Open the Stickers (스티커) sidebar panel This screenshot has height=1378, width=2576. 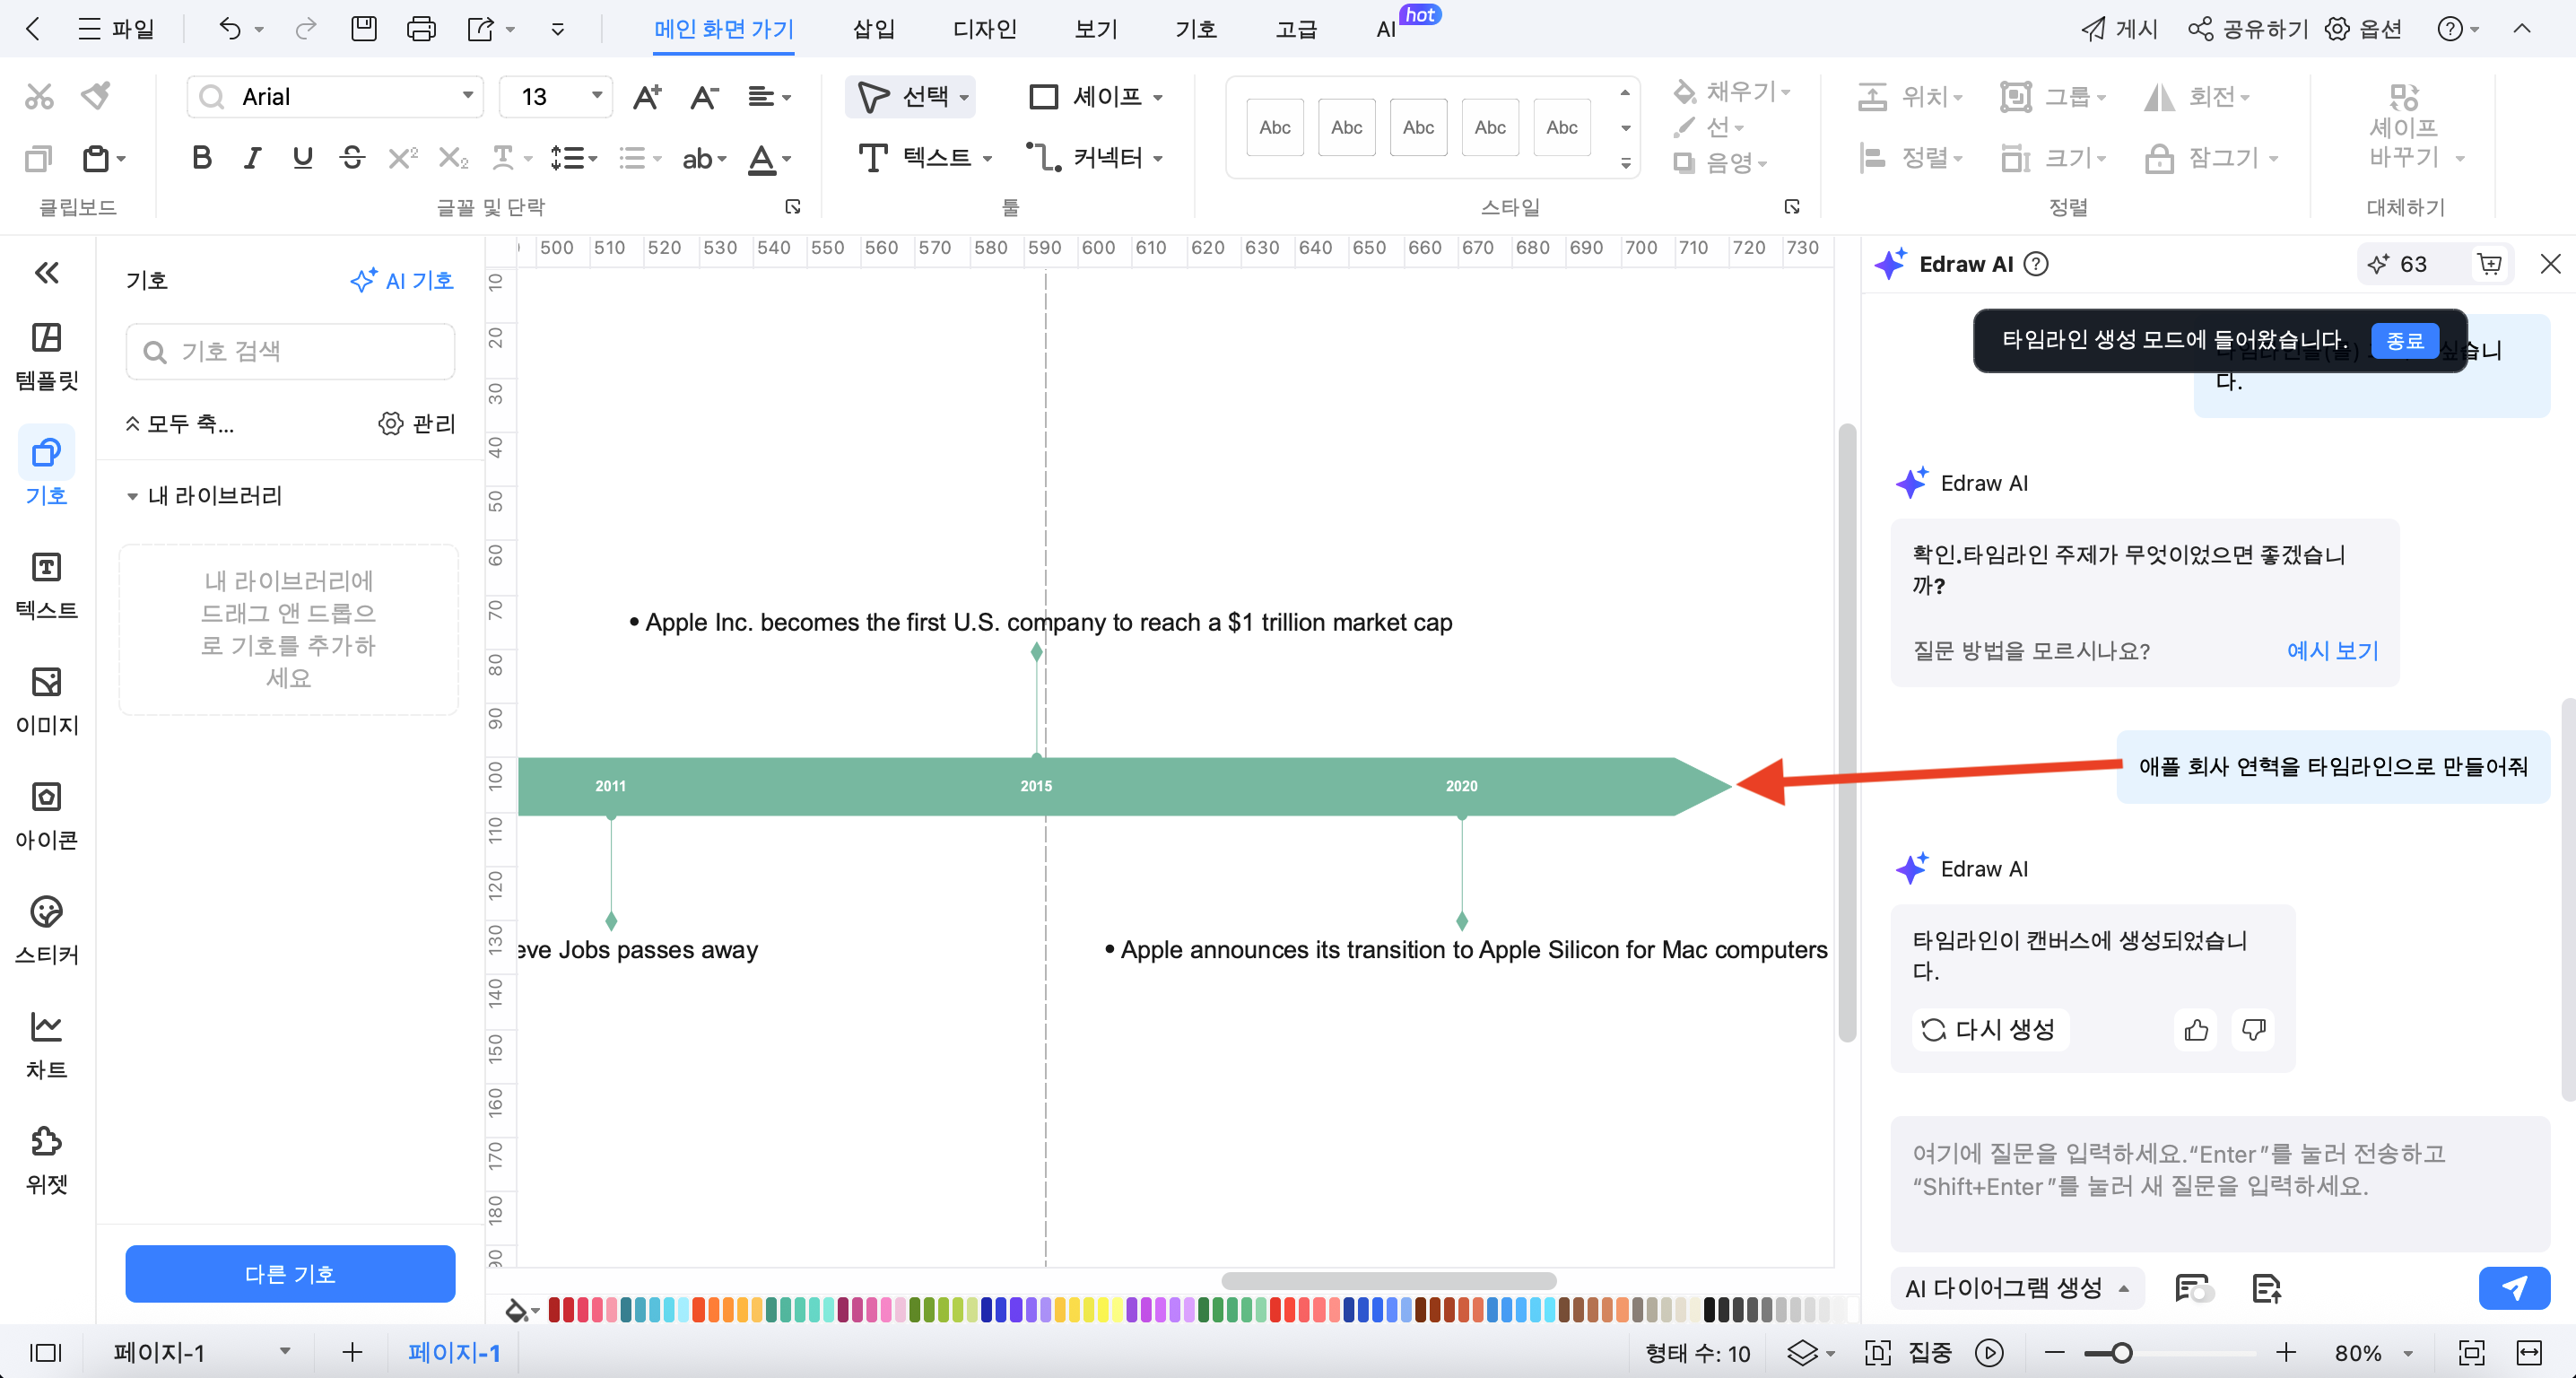(x=47, y=931)
